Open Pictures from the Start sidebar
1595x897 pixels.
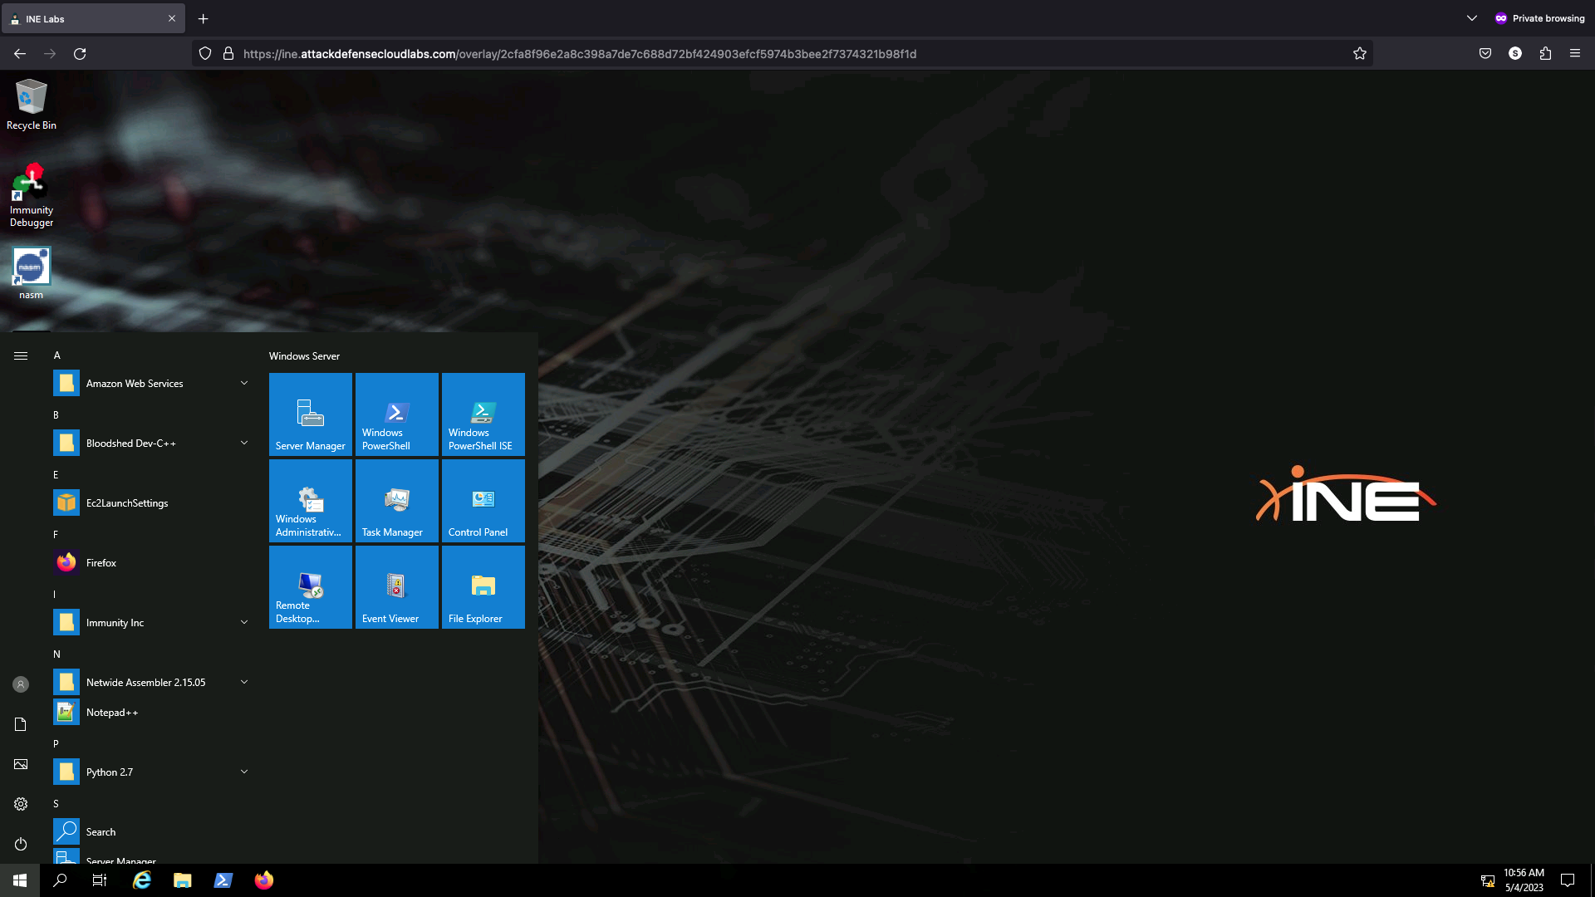[21, 764]
